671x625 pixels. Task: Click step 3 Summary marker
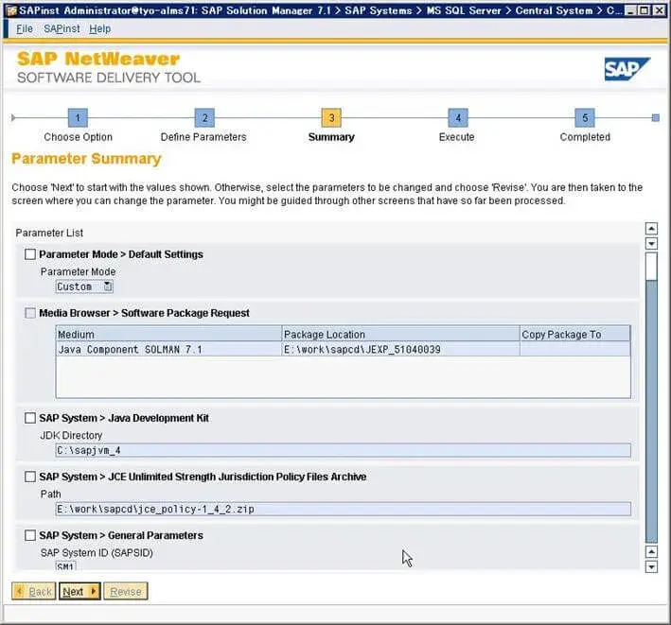point(331,117)
